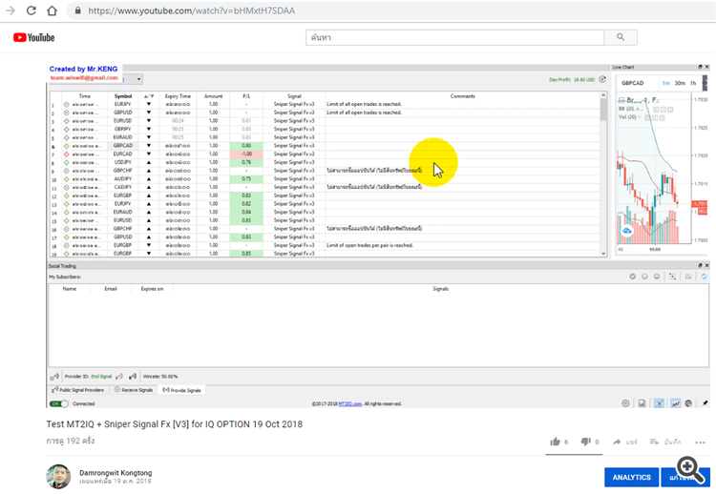Select the AUDJPY symbol cell in row 10
This screenshot has width=716, height=494.
pyautogui.click(x=123, y=178)
